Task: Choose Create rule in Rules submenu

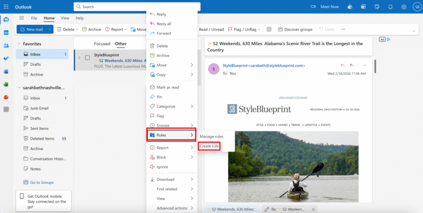Action: [x=209, y=146]
